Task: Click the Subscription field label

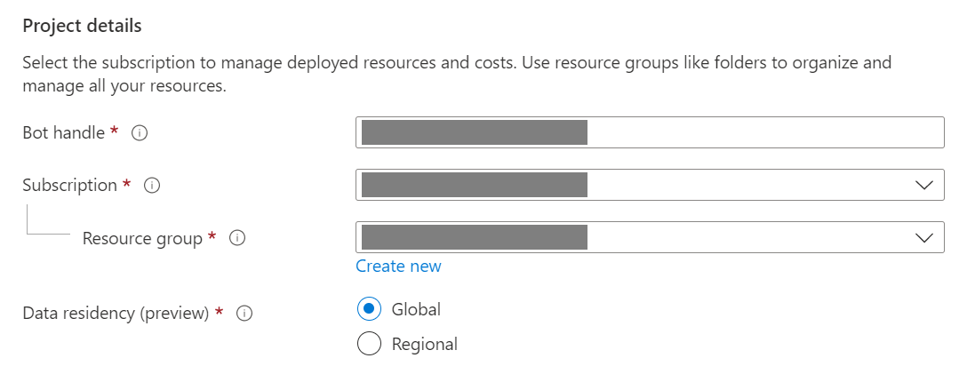Action: click(x=69, y=185)
